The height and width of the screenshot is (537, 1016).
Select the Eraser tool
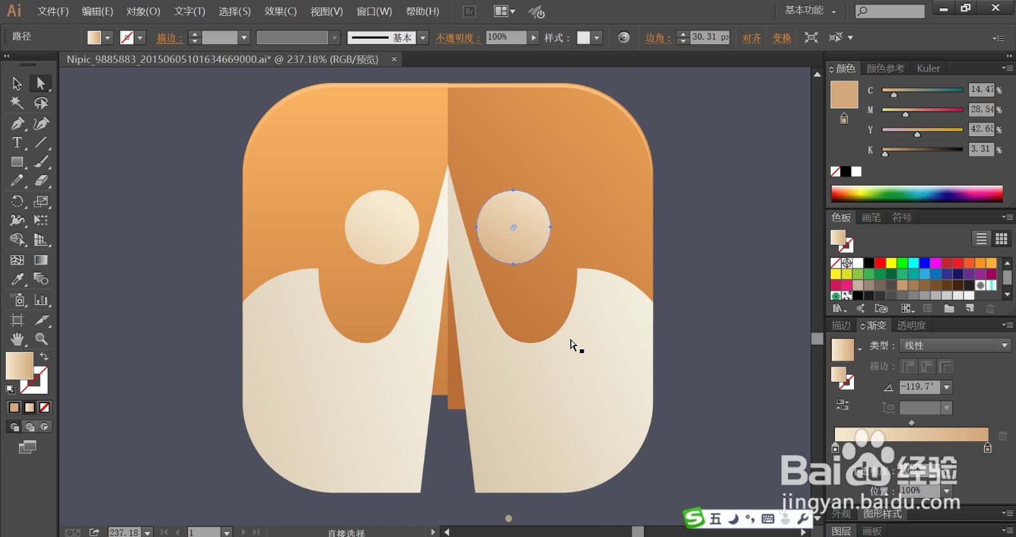(41, 181)
